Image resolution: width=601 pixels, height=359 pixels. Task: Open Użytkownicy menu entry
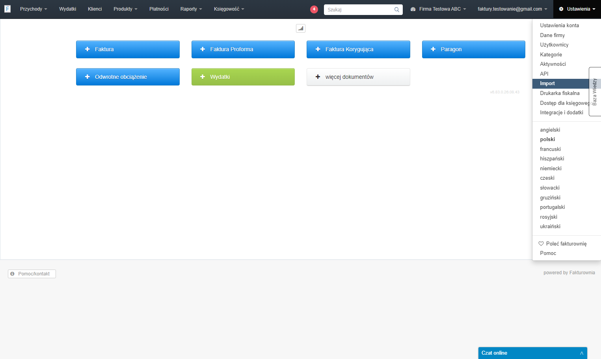coord(554,45)
